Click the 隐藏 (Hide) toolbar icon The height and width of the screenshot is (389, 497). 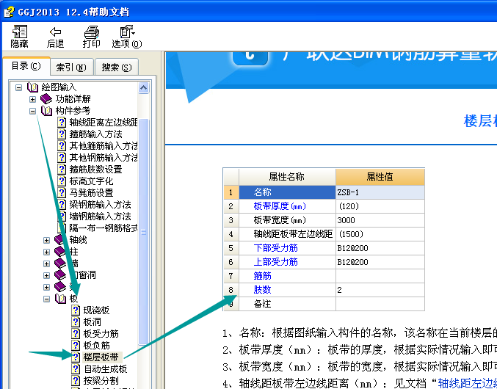point(20,32)
